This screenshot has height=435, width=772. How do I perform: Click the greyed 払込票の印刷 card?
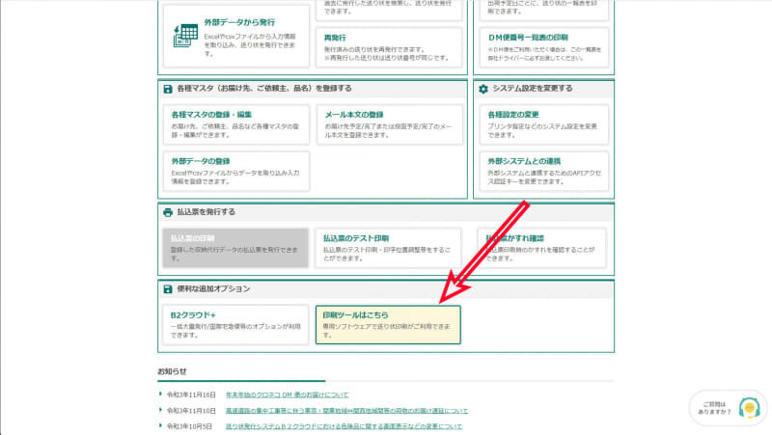coord(235,248)
